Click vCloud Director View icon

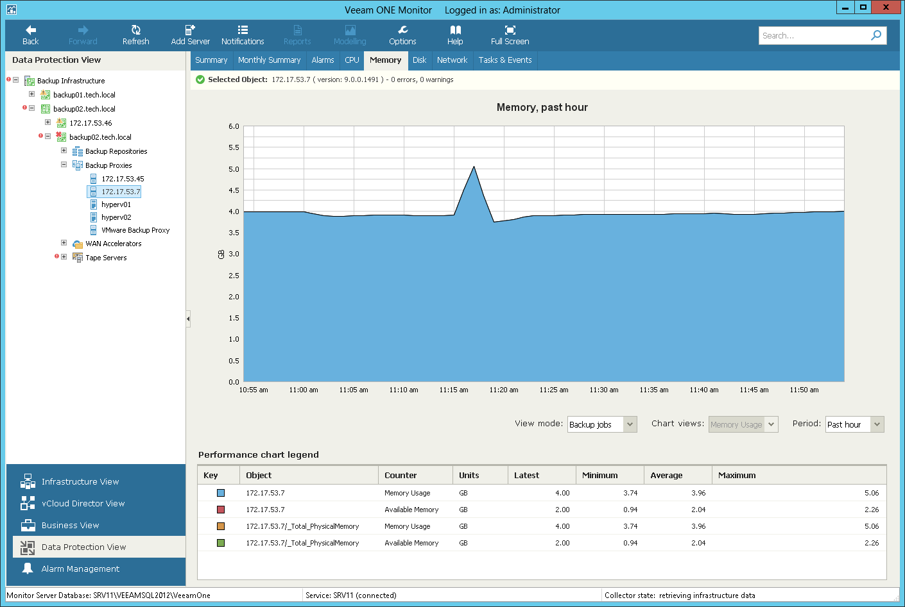click(28, 503)
